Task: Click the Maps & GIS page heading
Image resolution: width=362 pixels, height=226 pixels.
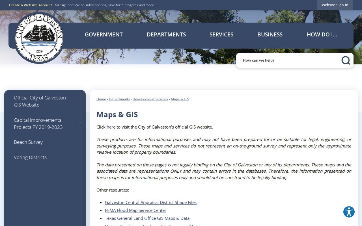Action: (117, 114)
